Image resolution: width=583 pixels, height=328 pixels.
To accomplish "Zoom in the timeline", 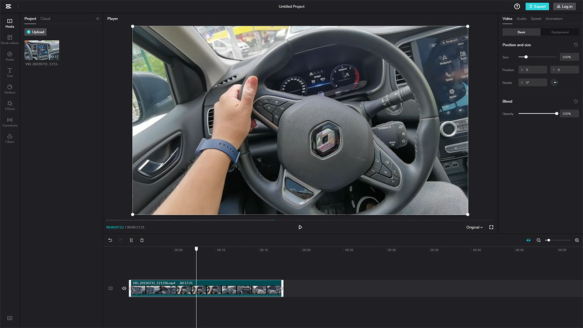I will click(x=577, y=240).
